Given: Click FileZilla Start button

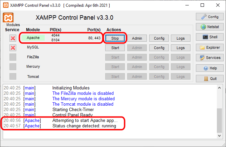Looking at the screenshot, I should 115,57.
